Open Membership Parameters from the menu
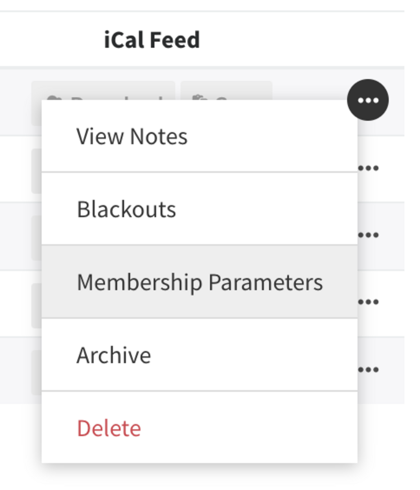 [x=199, y=282]
